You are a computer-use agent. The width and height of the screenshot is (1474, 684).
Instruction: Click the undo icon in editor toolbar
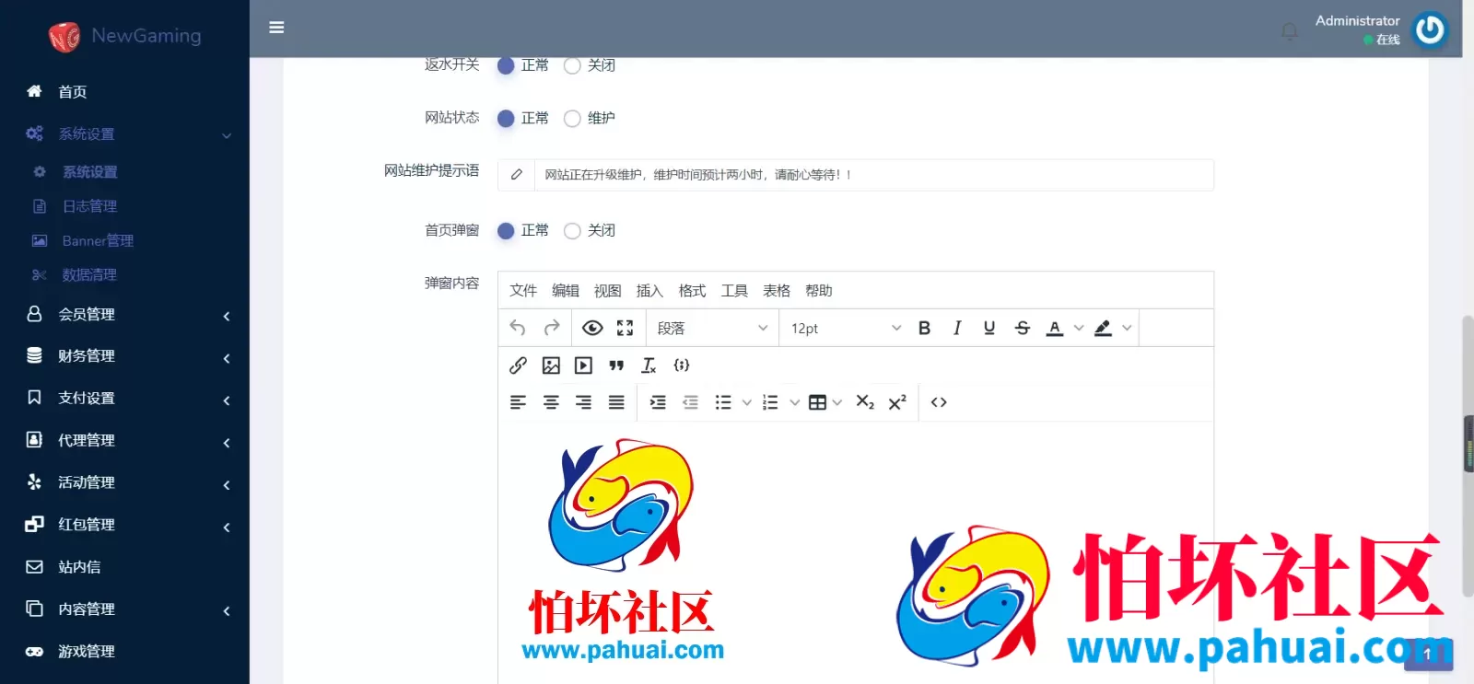518,328
